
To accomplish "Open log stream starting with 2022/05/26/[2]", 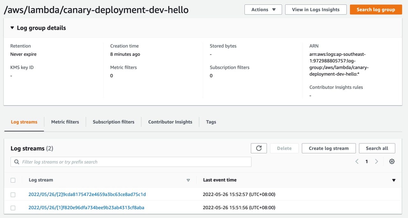I will click(x=87, y=194).
